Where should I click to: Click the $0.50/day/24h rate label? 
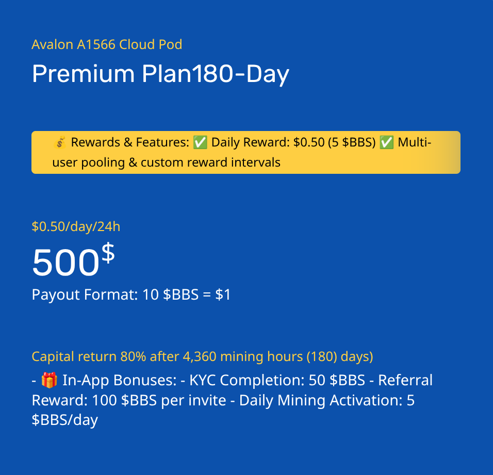76,226
